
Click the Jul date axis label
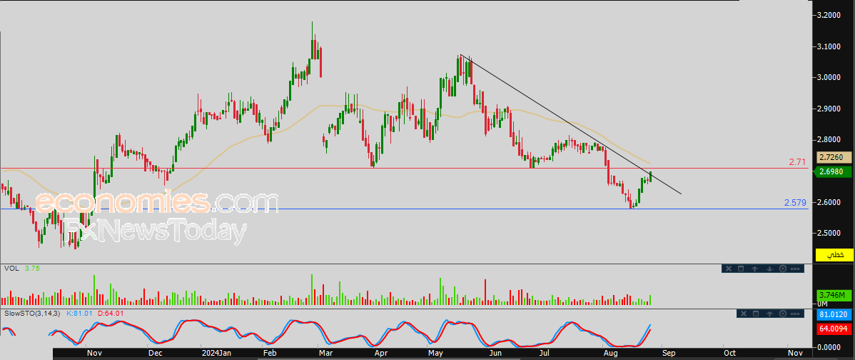pyautogui.click(x=544, y=354)
